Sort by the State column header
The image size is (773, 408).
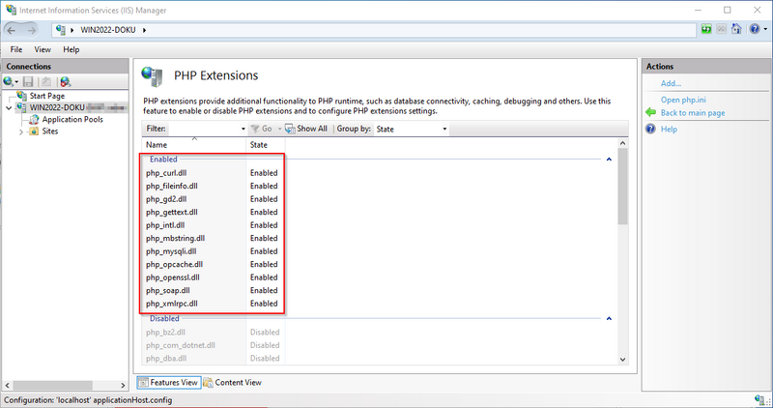click(265, 145)
